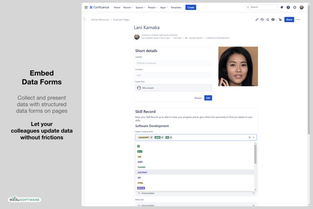Click the Confluence logo
313x209 pixels.
pos(99,7)
